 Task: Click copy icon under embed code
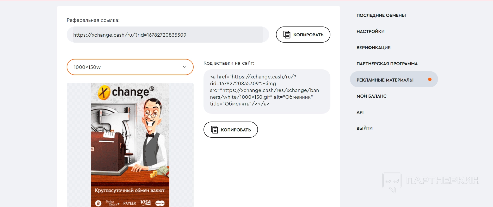[x=214, y=130]
